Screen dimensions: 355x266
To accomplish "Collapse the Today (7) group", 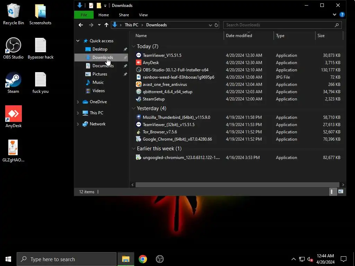I will point(133,46).
